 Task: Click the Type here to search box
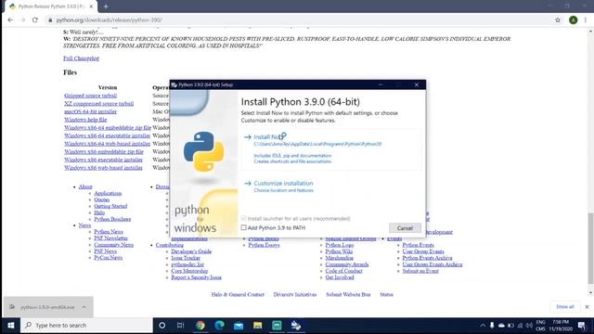point(86,326)
